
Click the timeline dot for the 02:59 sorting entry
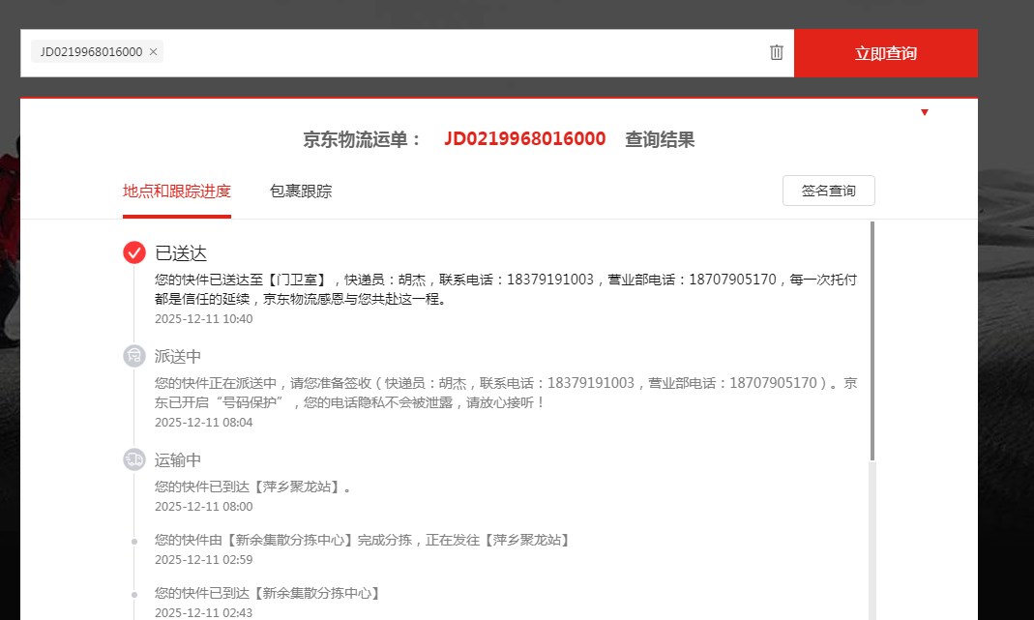[134, 541]
